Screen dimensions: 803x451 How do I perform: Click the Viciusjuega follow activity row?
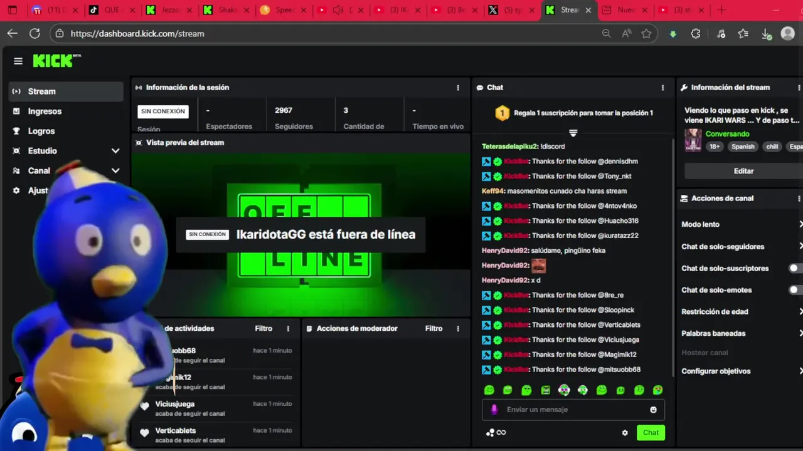coord(216,408)
